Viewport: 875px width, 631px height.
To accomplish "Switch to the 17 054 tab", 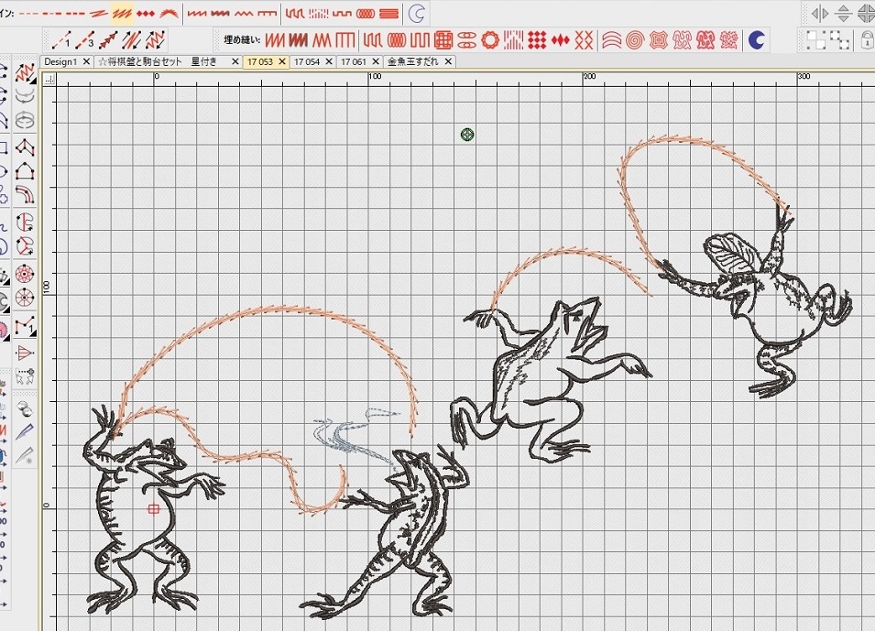I will point(307,62).
